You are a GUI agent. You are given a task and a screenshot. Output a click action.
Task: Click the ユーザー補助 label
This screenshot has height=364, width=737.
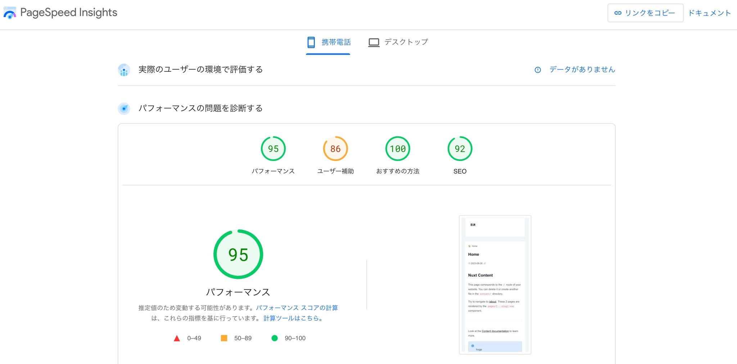[x=335, y=171]
